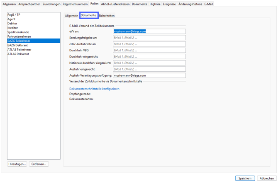Click the eVV an email field
Viewport: 278px width, 182px height.
pos(149,32)
